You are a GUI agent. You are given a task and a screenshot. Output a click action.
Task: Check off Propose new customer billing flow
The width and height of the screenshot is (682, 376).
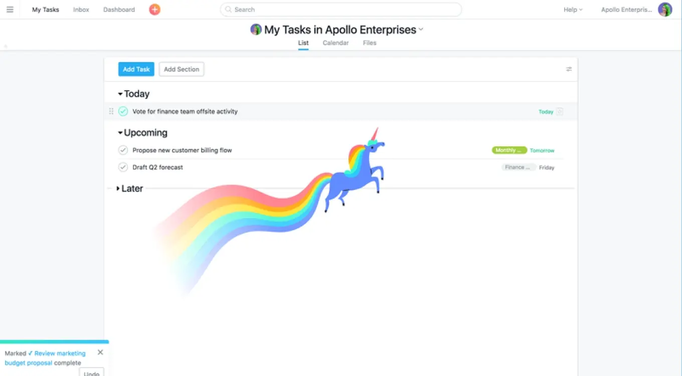123,150
